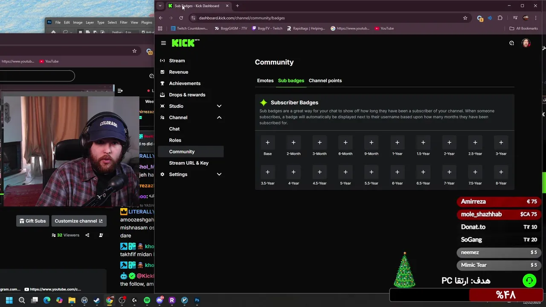Click the share icon beside viewers count

pos(87,235)
